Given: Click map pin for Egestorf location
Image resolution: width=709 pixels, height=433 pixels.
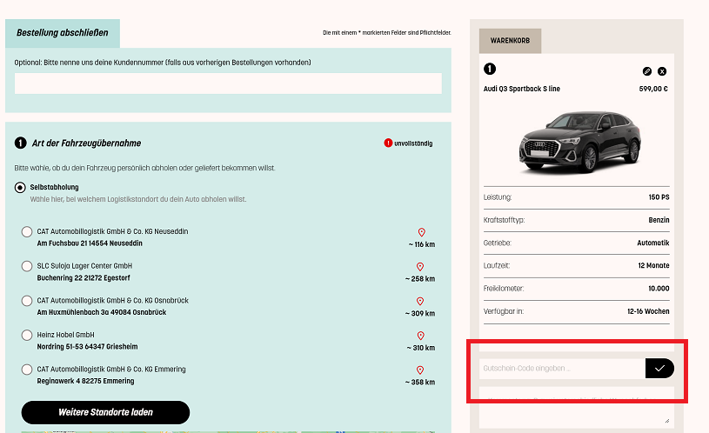Looking at the screenshot, I should point(421,266).
